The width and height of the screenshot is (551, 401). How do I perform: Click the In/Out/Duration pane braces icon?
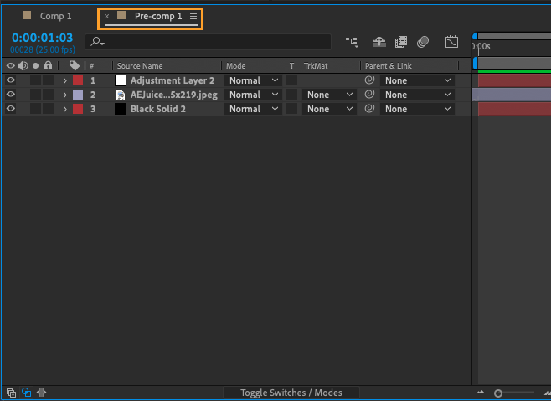point(42,393)
